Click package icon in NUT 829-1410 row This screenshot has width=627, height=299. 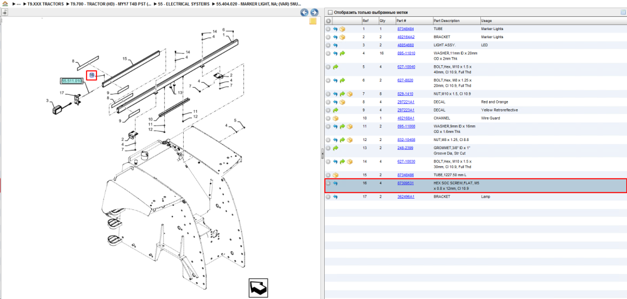[349, 94]
